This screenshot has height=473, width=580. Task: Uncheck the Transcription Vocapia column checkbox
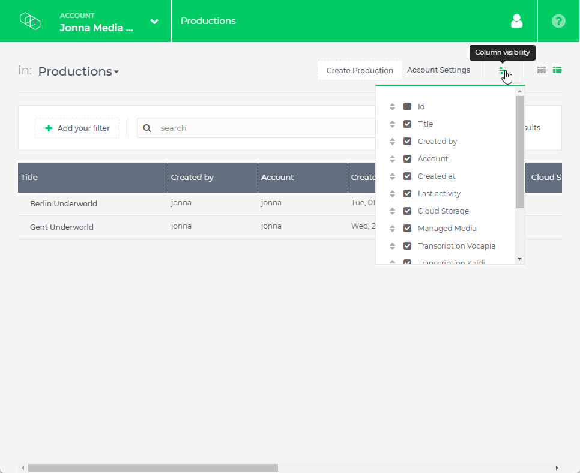tap(407, 246)
